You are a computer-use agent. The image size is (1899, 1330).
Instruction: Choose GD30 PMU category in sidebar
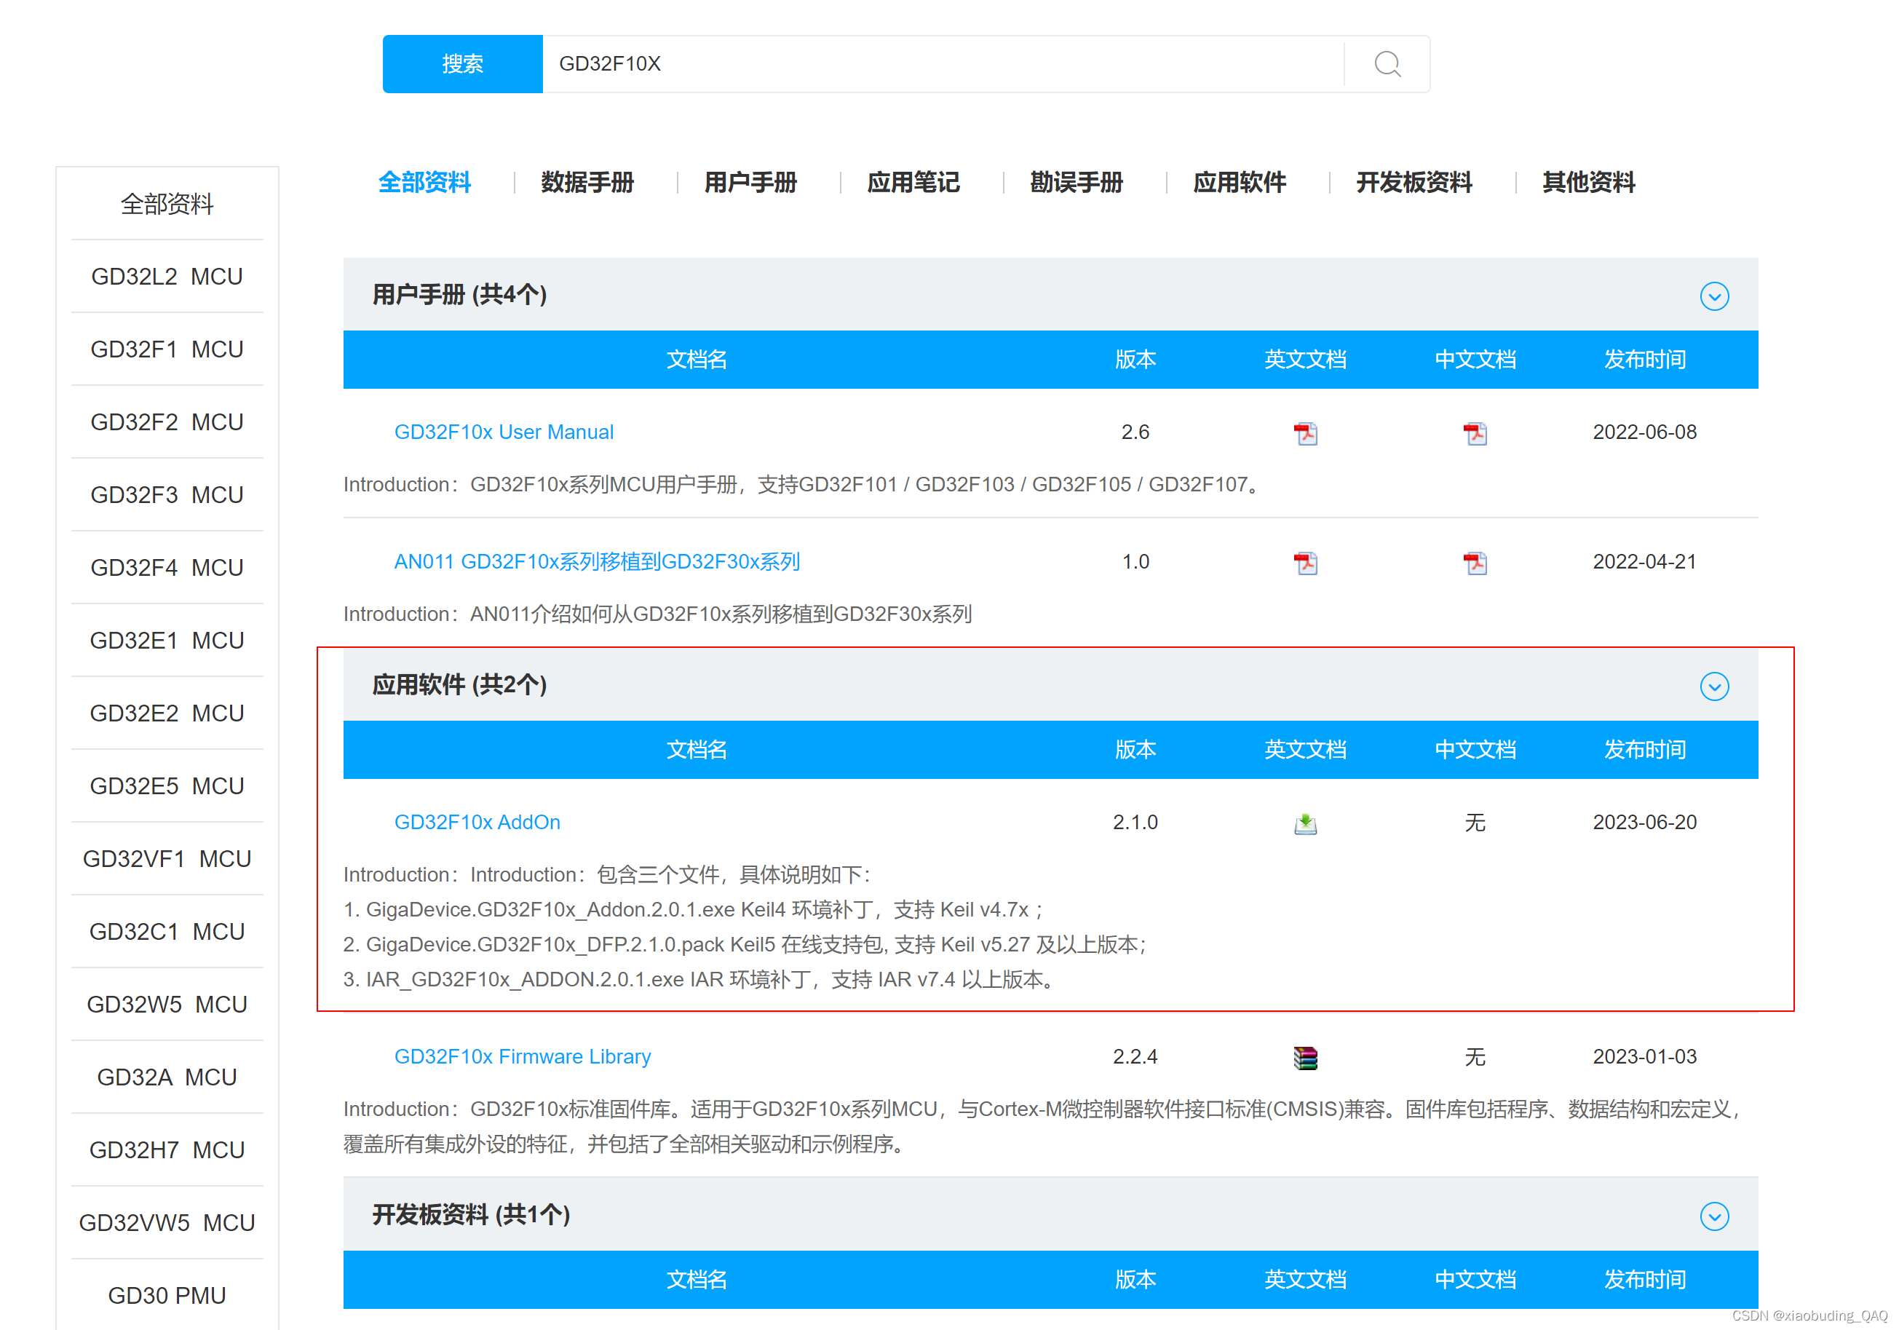click(x=167, y=1295)
